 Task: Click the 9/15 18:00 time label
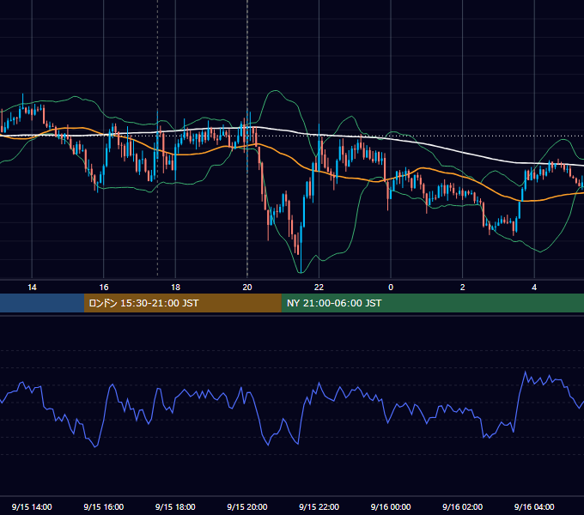click(x=175, y=506)
